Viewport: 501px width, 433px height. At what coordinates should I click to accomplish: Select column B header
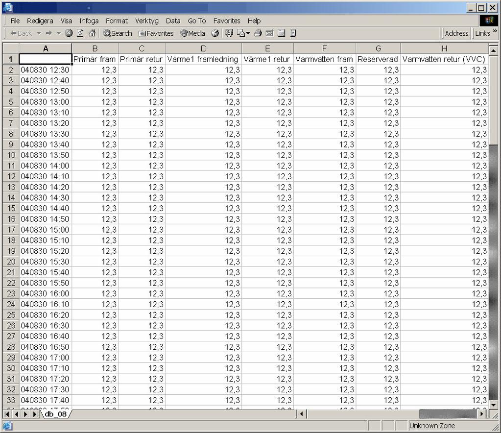point(95,48)
